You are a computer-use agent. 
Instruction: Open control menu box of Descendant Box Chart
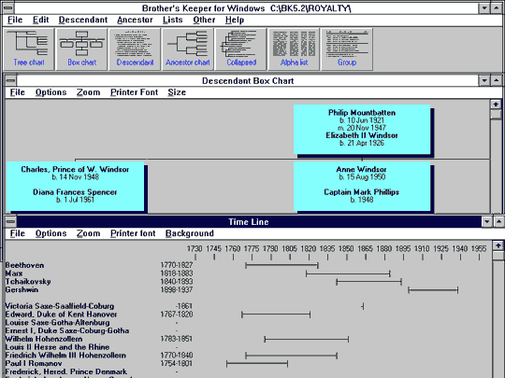[x=10, y=80]
